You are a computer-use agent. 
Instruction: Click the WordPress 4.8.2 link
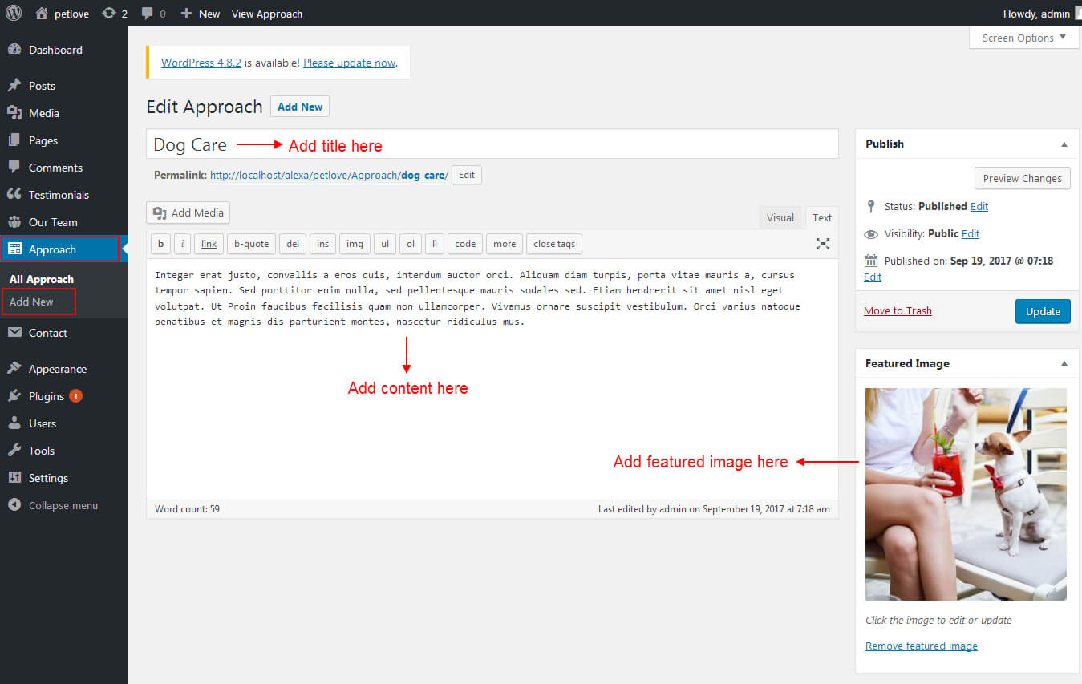201,63
